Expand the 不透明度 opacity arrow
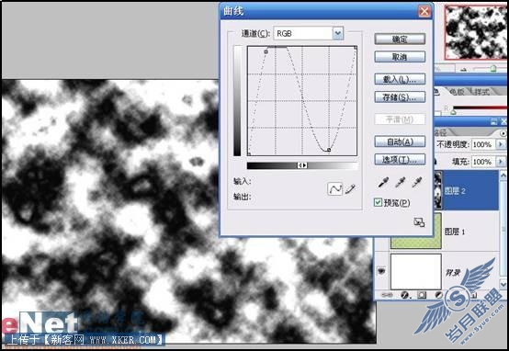Screen dimensions: 509x351 click(x=500, y=144)
